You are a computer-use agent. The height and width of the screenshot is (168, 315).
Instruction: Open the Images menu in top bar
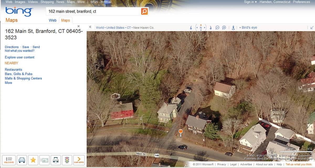(x=20, y=2)
